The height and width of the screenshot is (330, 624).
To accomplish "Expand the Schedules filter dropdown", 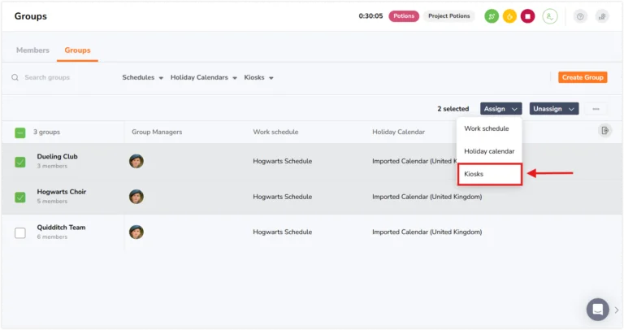I will pyautogui.click(x=142, y=77).
